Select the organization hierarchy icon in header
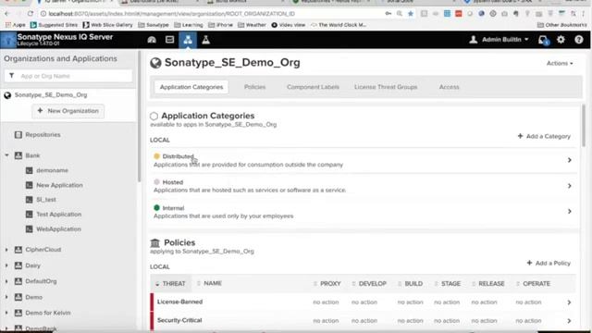This screenshot has height=333, width=592. point(188,40)
